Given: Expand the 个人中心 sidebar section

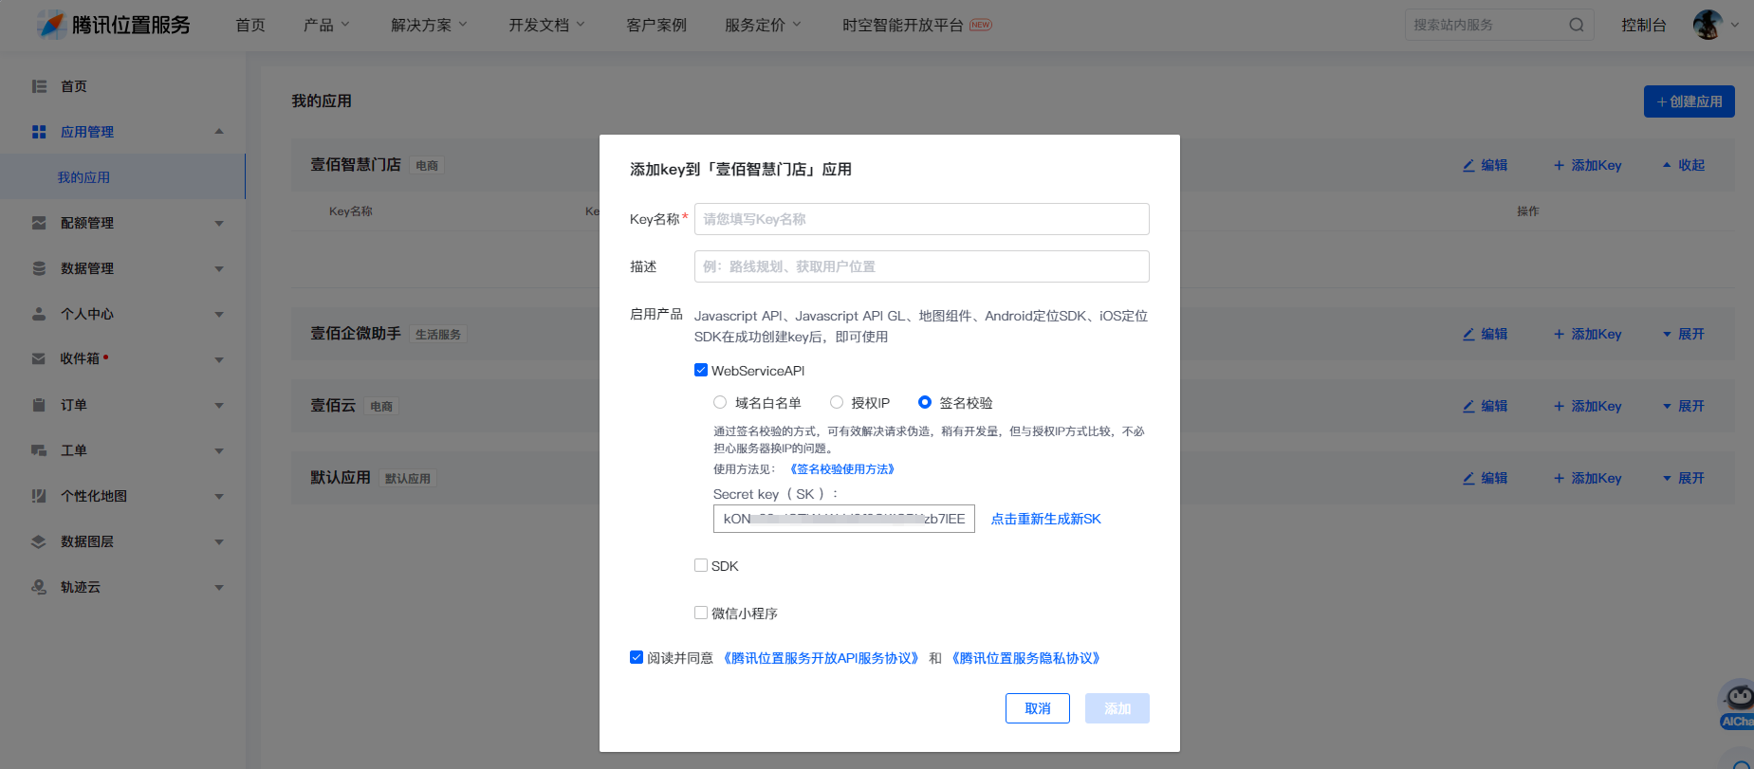Looking at the screenshot, I should (x=219, y=314).
